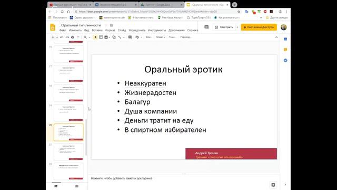337x190 pixels.
Task: Open the Вставка menu
Action: point(97,31)
